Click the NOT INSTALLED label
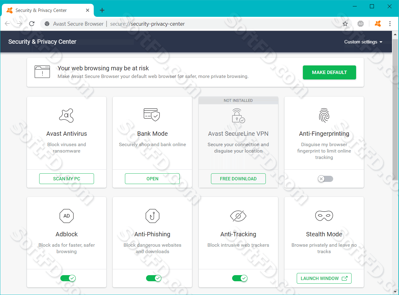Image resolution: width=399 pixels, height=295 pixels. 238,101
